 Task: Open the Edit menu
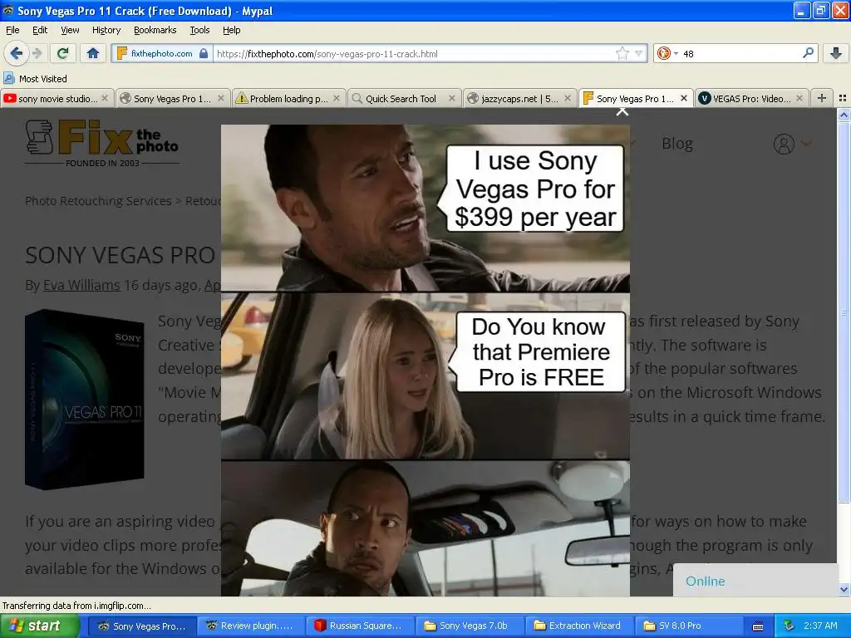click(x=40, y=30)
